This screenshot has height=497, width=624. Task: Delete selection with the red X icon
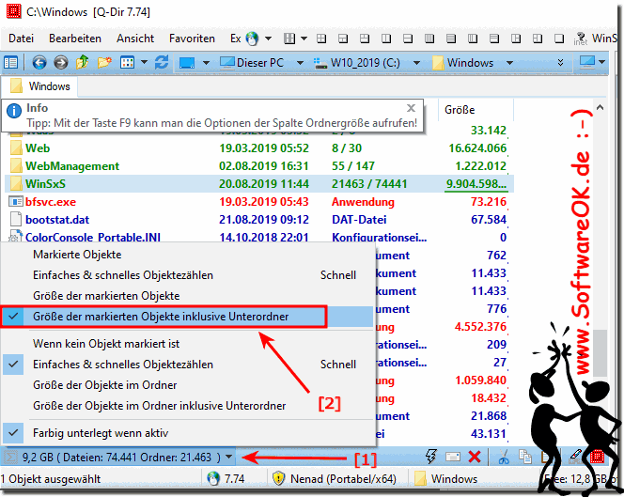tap(475, 457)
